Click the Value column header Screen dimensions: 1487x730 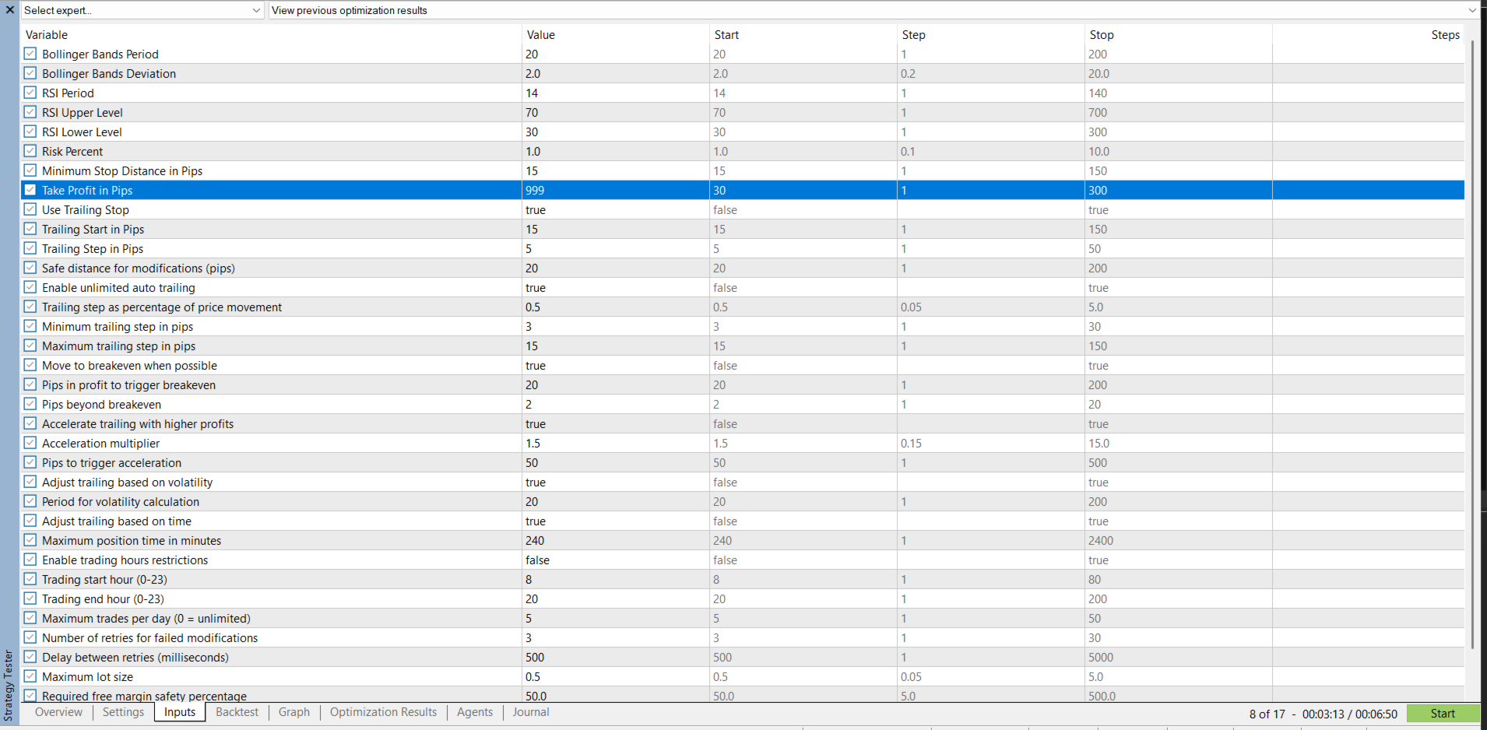click(x=615, y=35)
